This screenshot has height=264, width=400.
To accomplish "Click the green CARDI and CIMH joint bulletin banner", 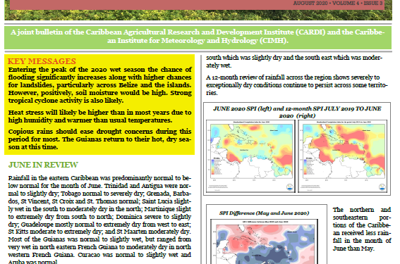I will tap(198, 37).
